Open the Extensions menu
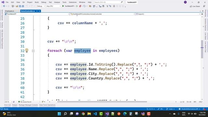This screenshot has width=208, height=117. [x=73, y=2]
